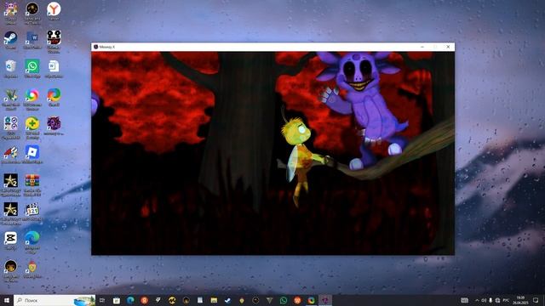Open the clock and calendar flyout
Image resolution: width=545 pixels, height=306 pixels.
[x=520, y=300]
